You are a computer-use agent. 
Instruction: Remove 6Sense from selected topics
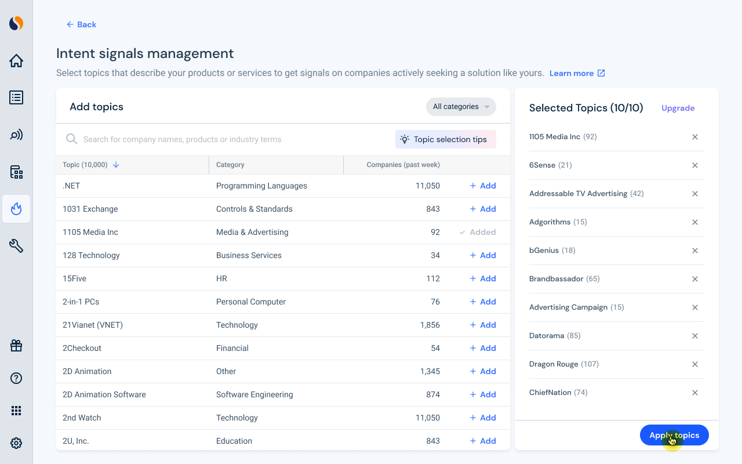tap(695, 165)
